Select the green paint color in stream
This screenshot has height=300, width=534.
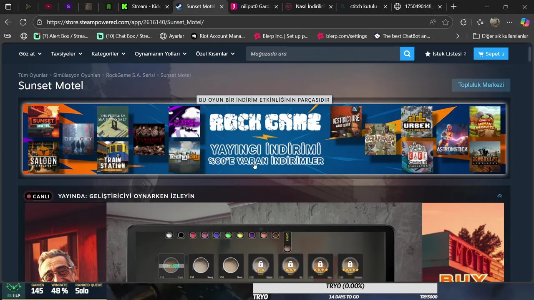pos(228,235)
